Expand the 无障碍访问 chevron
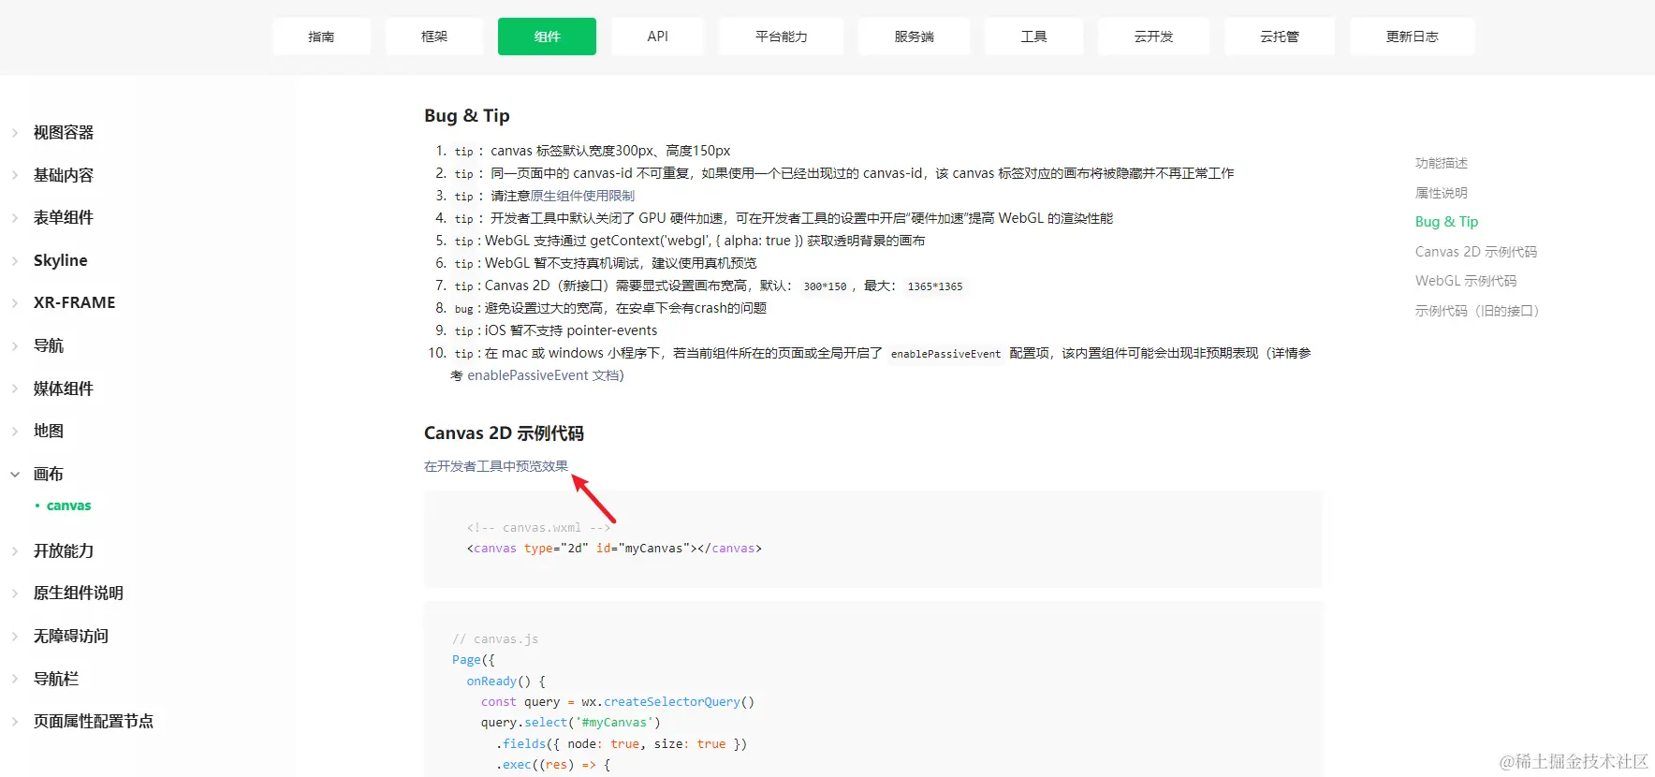 coord(15,637)
